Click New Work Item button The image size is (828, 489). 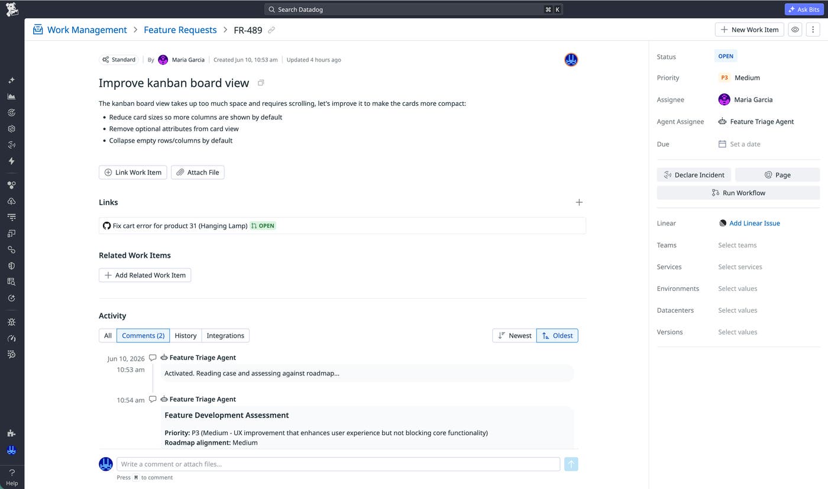tap(749, 30)
